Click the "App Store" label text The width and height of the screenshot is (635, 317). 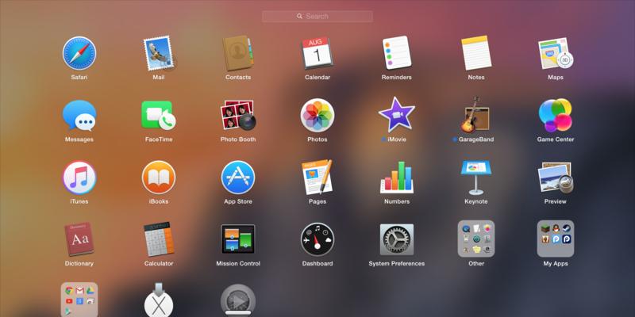238,201
